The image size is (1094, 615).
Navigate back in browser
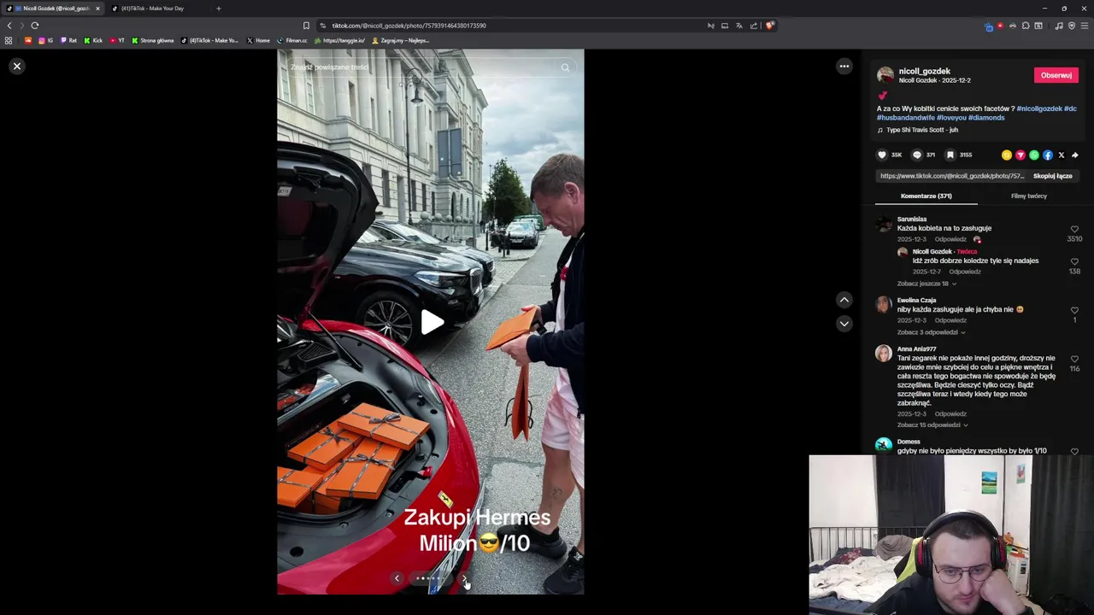tap(9, 26)
